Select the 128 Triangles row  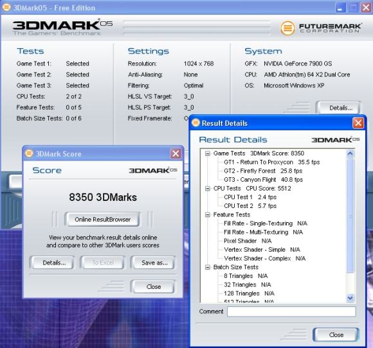tap(249, 293)
